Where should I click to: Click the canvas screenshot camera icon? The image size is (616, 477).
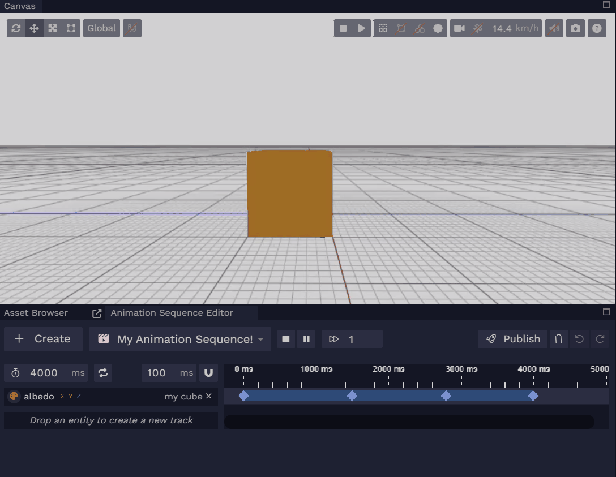tap(575, 28)
